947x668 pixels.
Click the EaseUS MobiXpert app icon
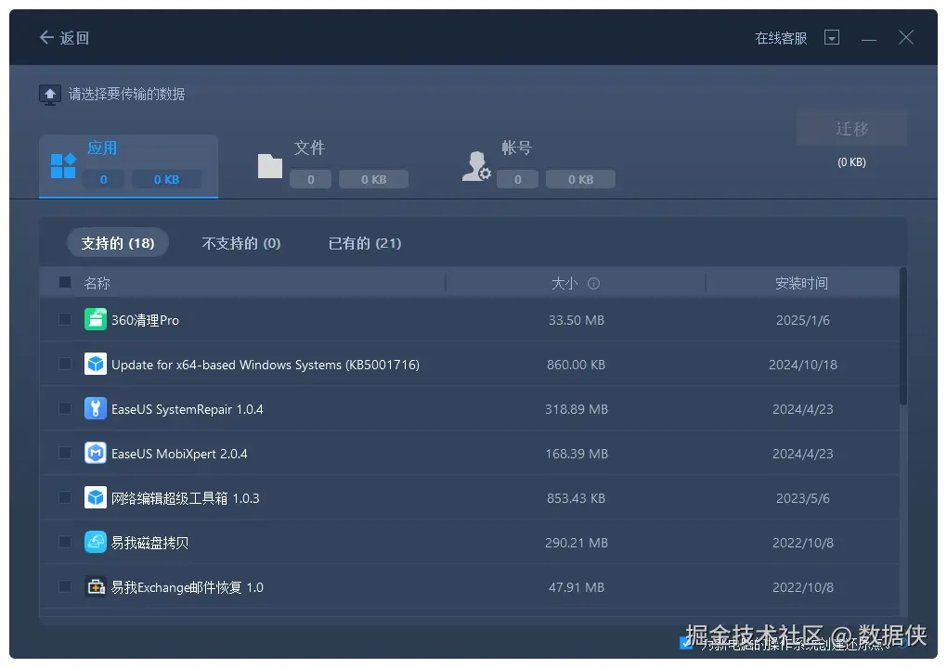click(96, 453)
